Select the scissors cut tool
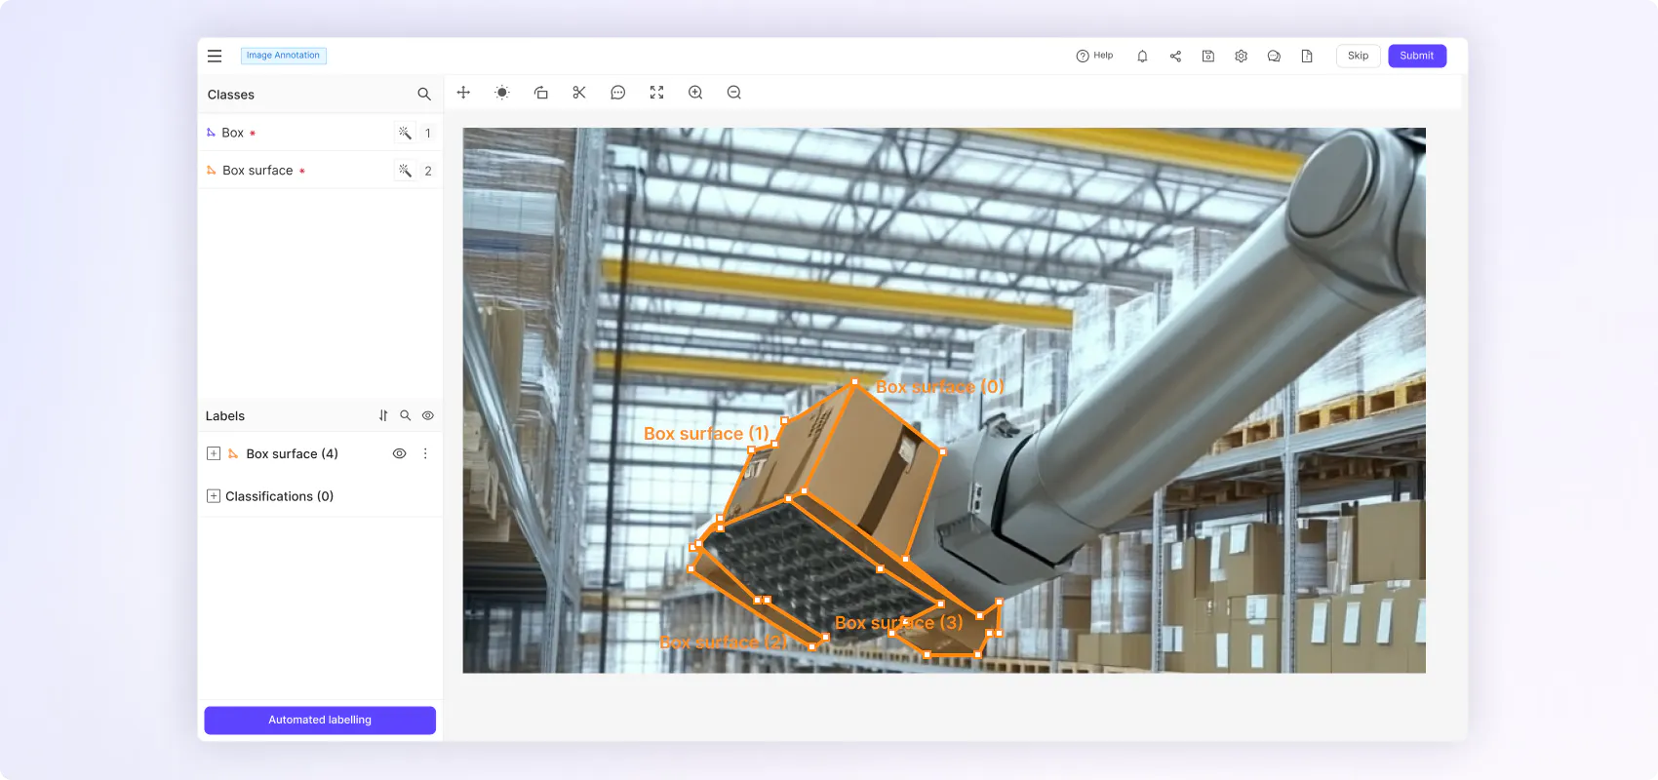This screenshot has height=780, width=1658. (579, 93)
